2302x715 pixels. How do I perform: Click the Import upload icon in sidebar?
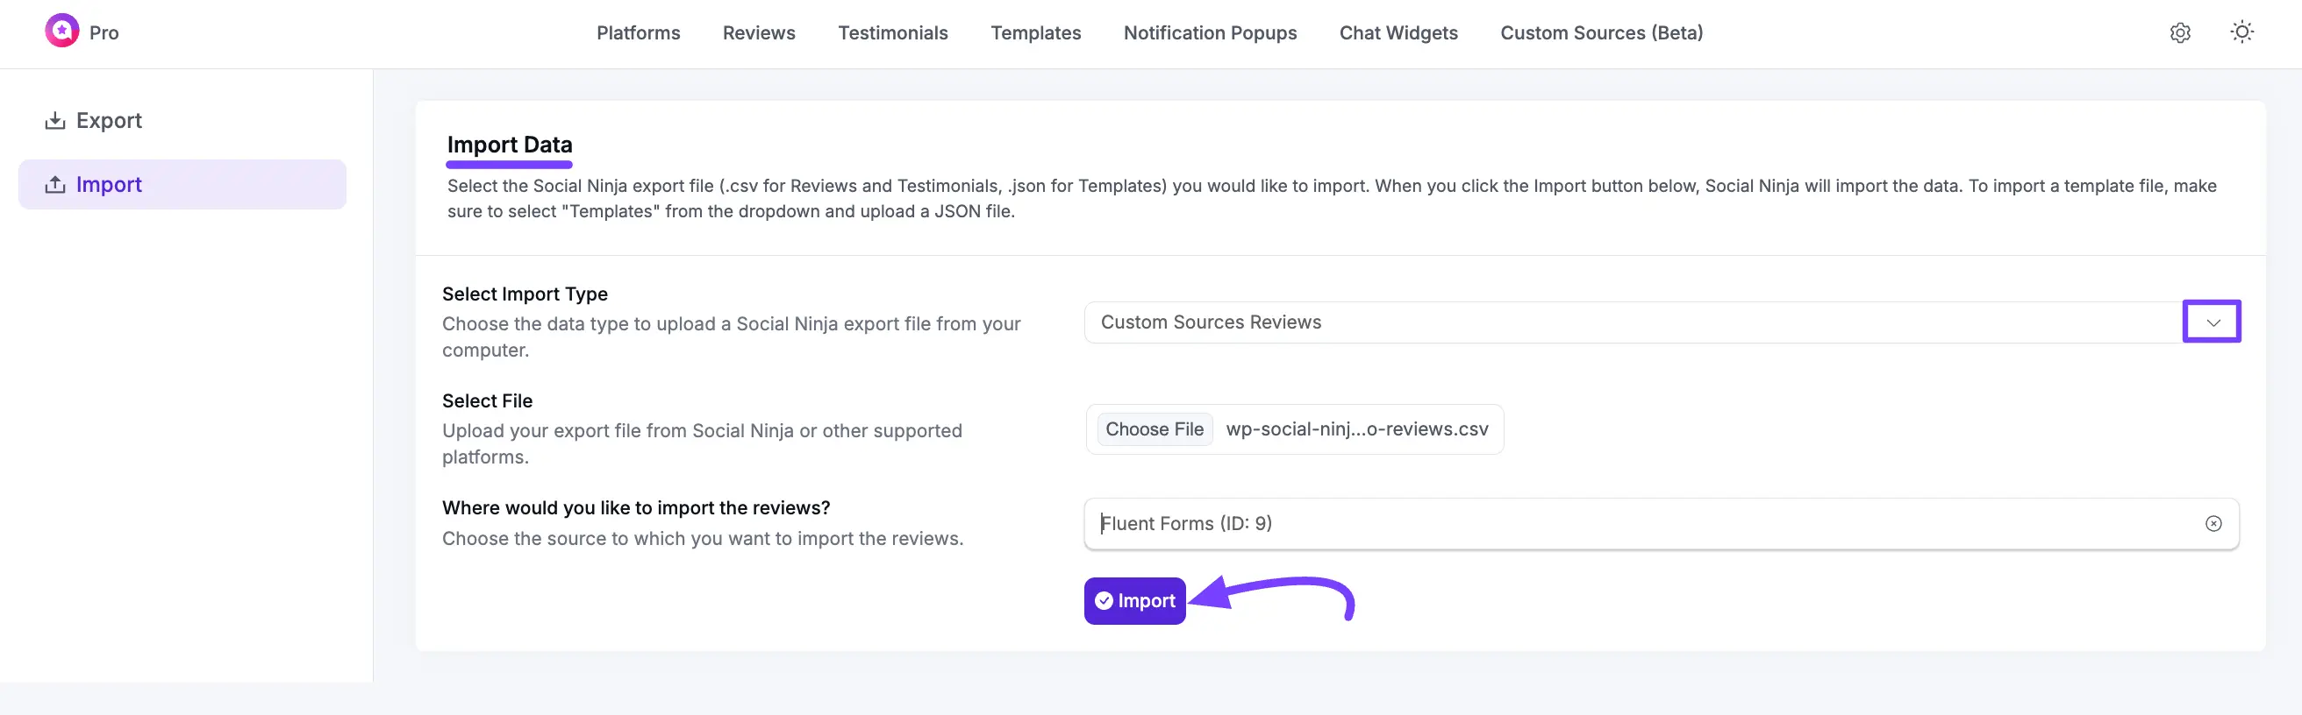coord(55,185)
